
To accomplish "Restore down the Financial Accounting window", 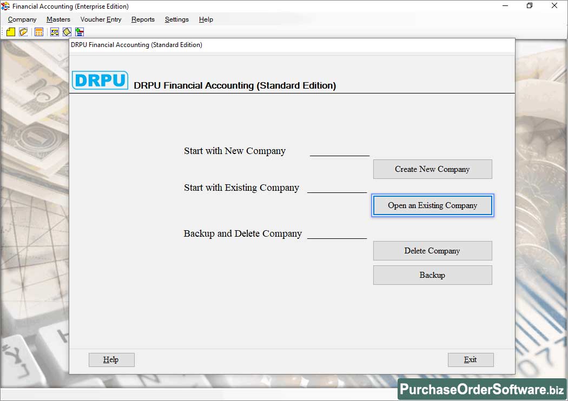I will click(530, 6).
